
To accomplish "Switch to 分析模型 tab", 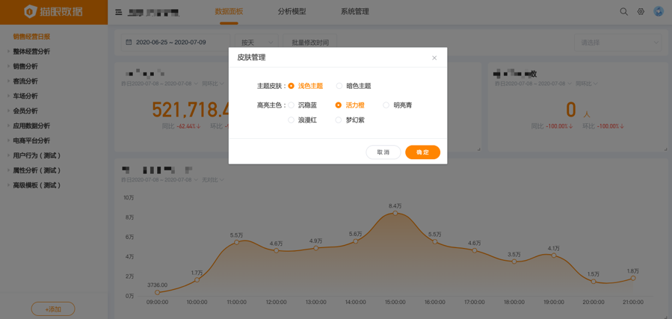I will pos(292,12).
